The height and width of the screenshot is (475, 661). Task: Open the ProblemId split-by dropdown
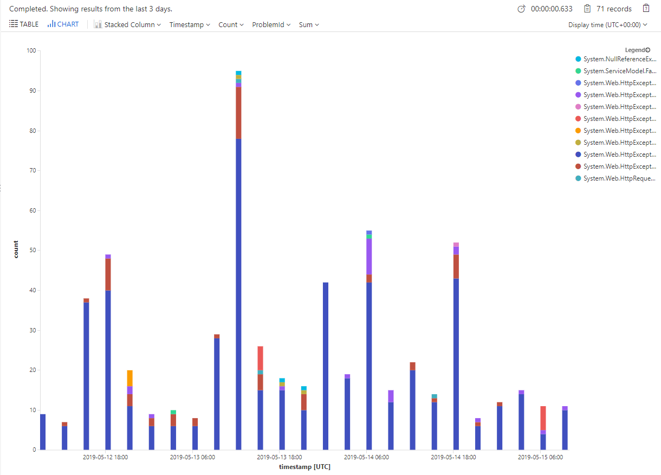pyautogui.click(x=271, y=24)
